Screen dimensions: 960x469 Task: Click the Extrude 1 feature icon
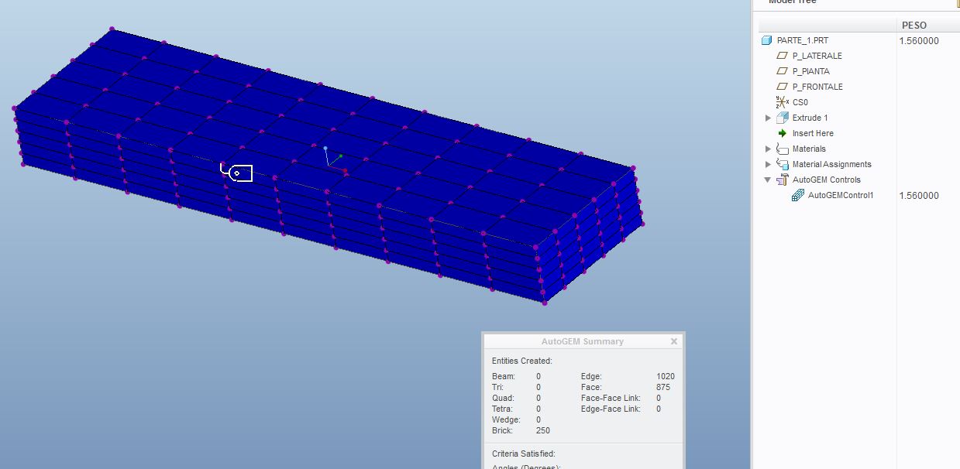coord(782,118)
